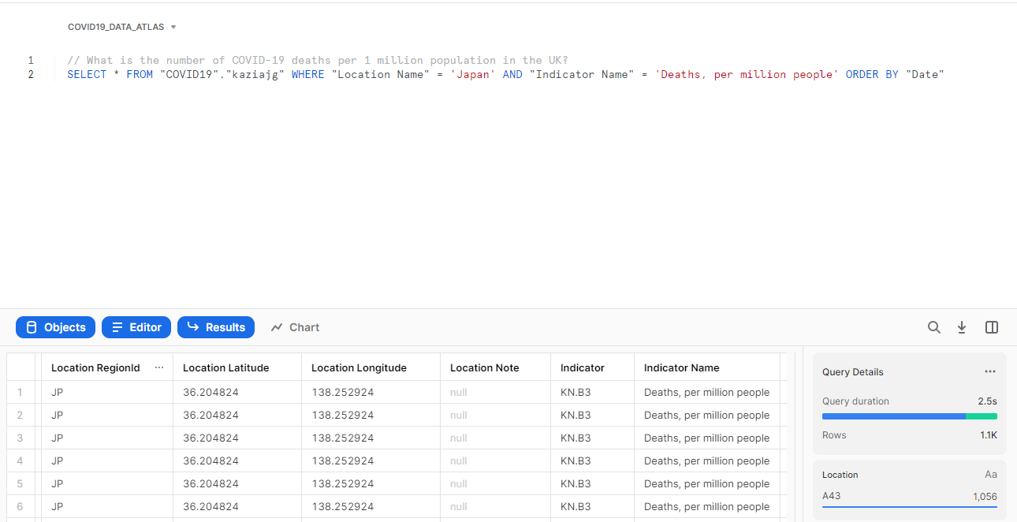Image resolution: width=1017 pixels, height=522 pixels.
Task: Select row number 4 in results
Action: [x=20, y=460]
